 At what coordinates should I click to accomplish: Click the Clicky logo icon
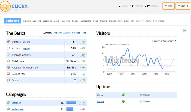click(5, 6)
